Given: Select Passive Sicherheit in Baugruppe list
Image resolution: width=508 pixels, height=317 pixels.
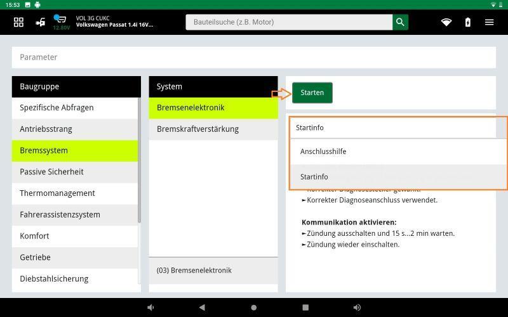Looking at the screenshot, I should (x=75, y=172).
